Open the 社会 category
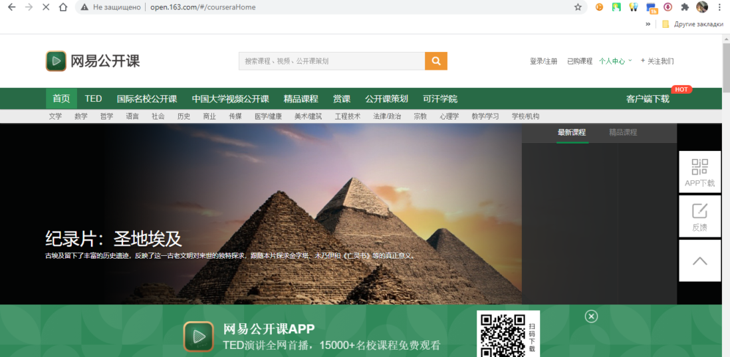Image resolution: width=730 pixels, height=357 pixels. point(158,116)
